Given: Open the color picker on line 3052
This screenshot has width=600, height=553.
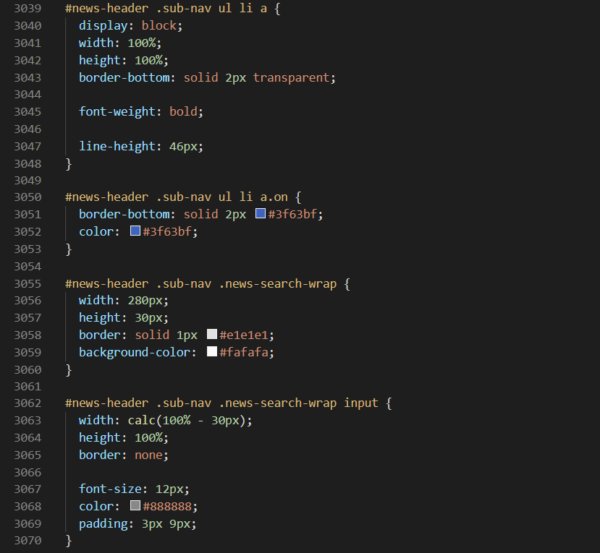Looking at the screenshot, I should click(135, 231).
